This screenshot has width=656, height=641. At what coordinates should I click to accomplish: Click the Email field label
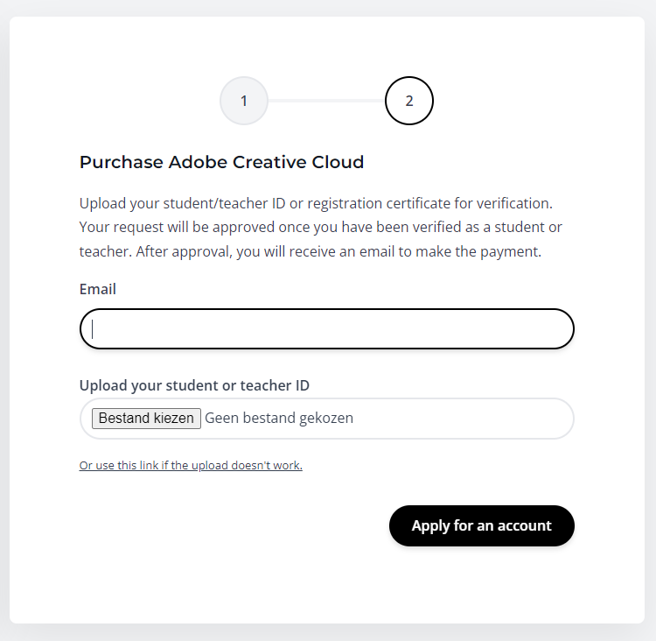[97, 289]
